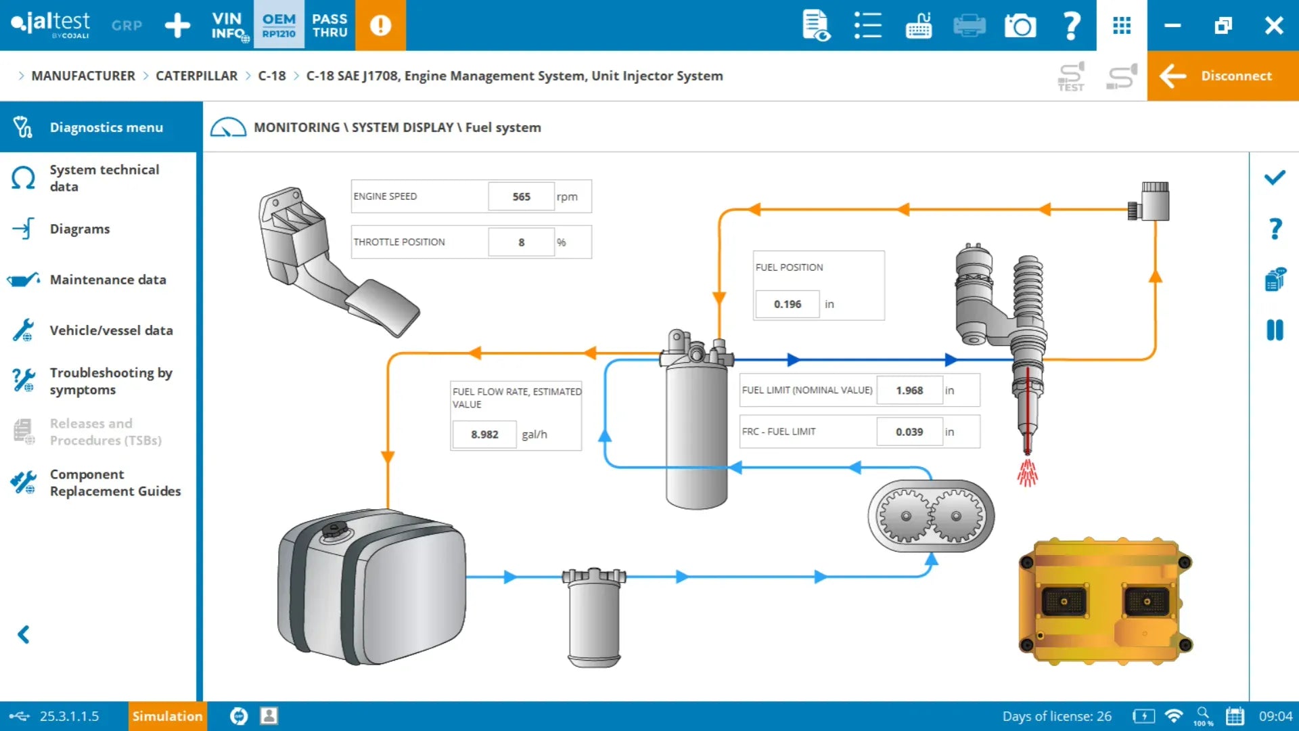Click the stethoscope connection icon

click(x=1122, y=76)
